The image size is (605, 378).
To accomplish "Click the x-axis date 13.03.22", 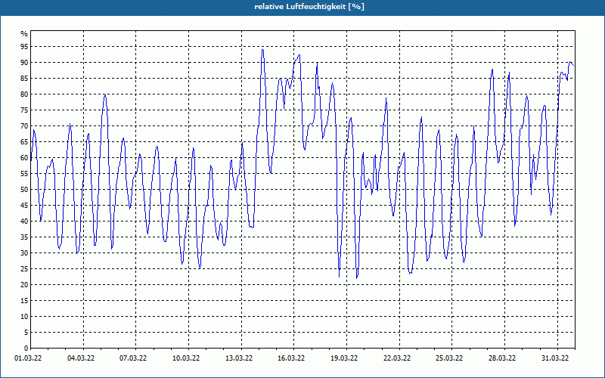I will pos(239,358).
